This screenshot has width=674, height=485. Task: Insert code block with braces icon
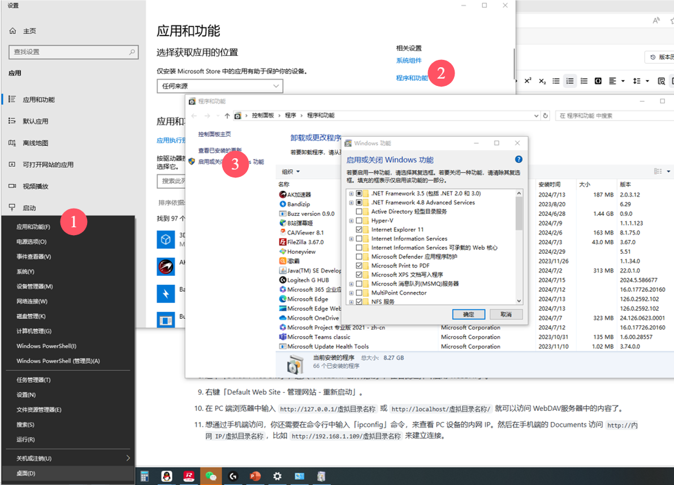(598, 81)
